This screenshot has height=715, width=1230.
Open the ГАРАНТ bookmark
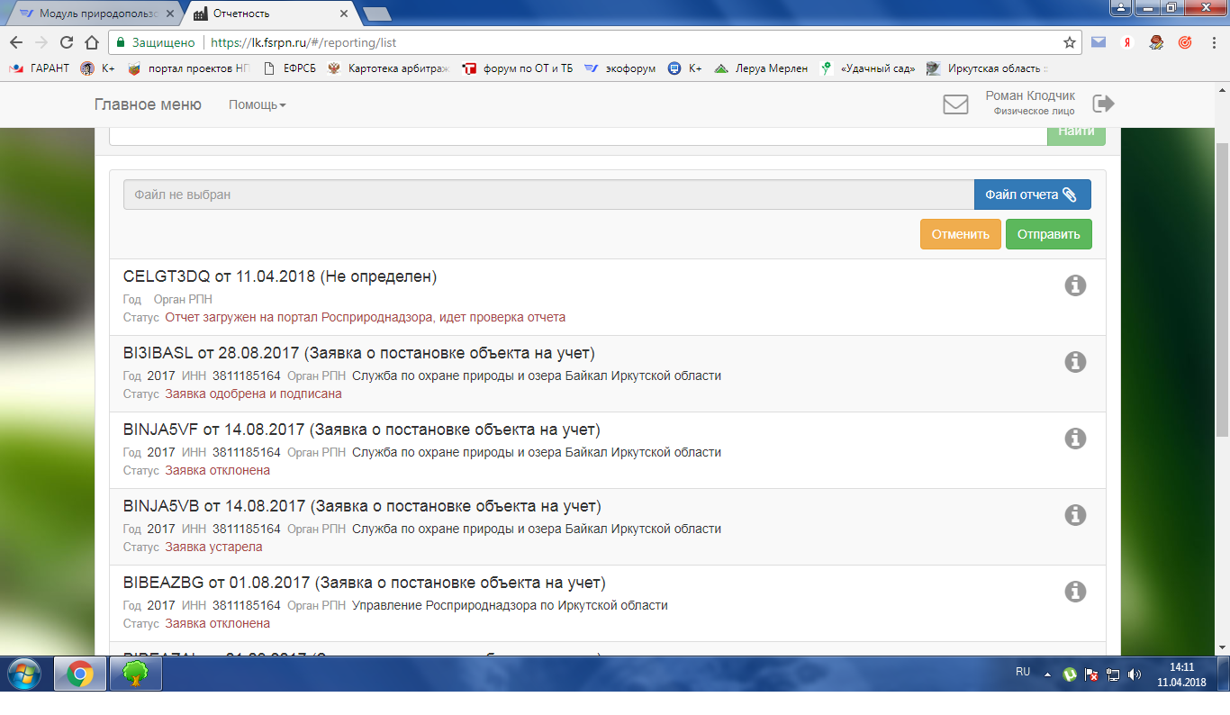[x=41, y=68]
